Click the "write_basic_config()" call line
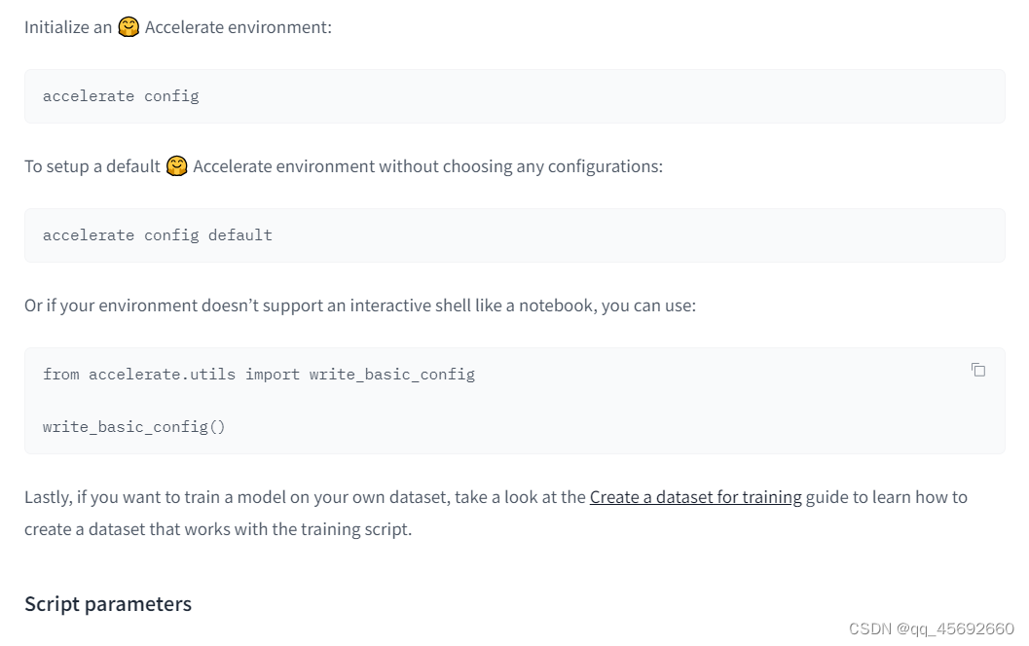Image resolution: width=1029 pixels, height=646 pixels. (134, 426)
